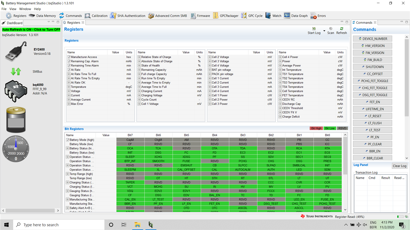Launch GPCPackager

[x=225, y=16]
